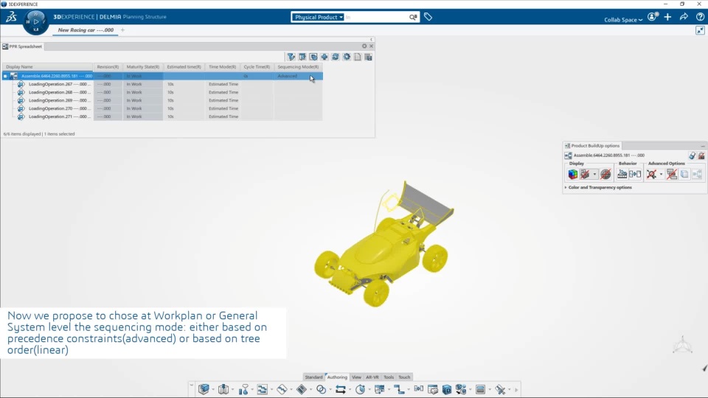Image resolution: width=708 pixels, height=398 pixels.
Task: Switch to the View toolbar tab
Action: coord(356,377)
